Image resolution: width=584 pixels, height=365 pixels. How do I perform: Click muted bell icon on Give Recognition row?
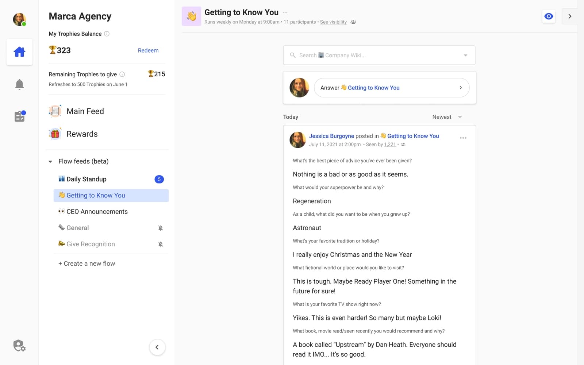pyautogui.click(x=161, y=244)
